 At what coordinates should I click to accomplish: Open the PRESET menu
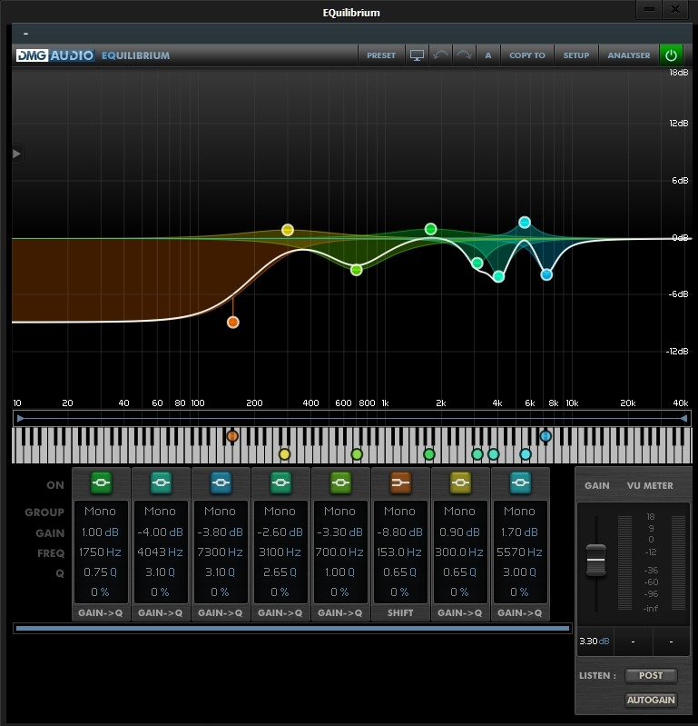coord(381,55)
